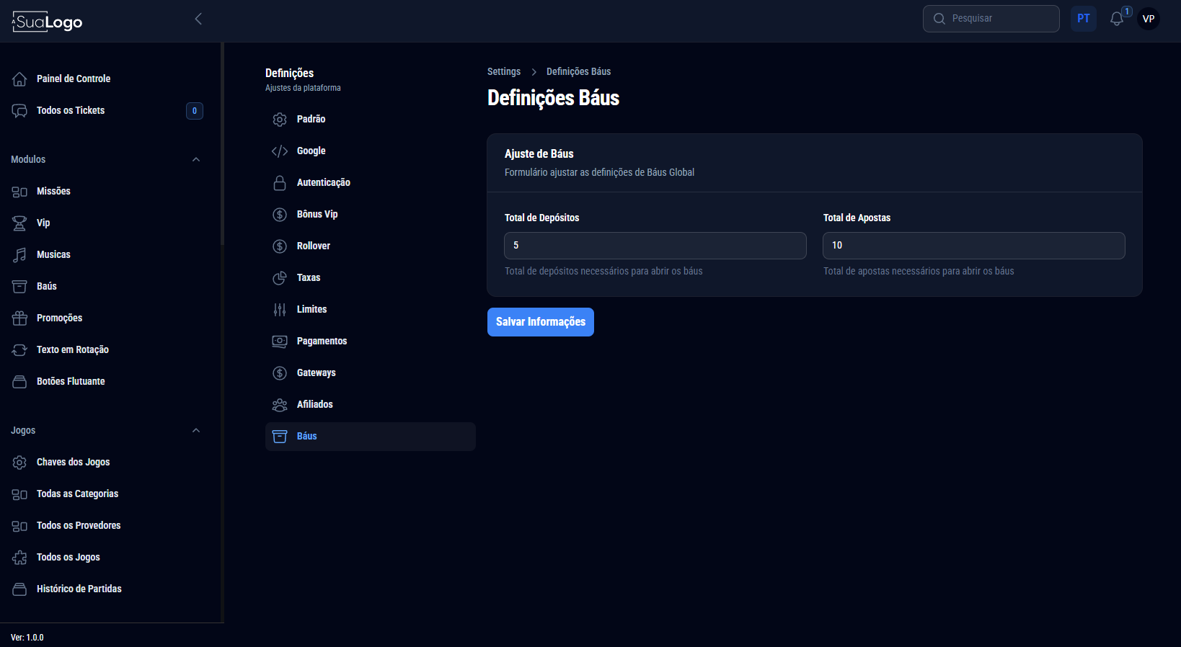Click the Settings breadcrumb link
The width and height of the screenshot is (1181, 647).
pyautogui.click(x=503, y=72)
